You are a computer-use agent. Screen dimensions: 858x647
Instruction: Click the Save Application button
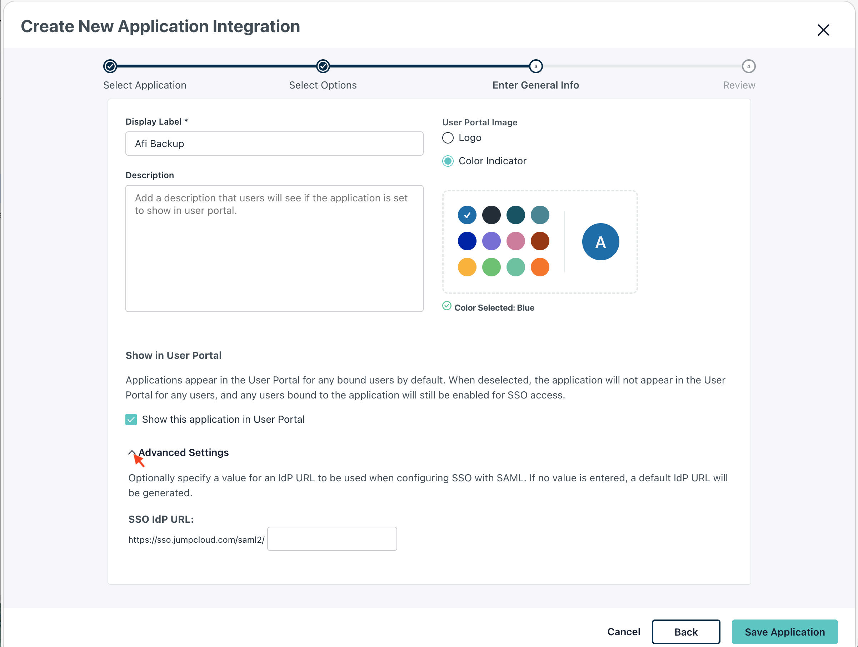pos(784,632)
